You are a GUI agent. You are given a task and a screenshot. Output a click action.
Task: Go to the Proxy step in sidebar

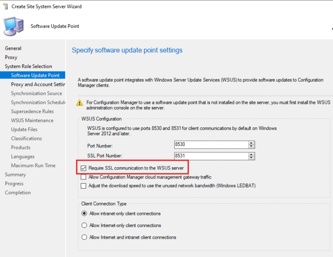point(11,57)
